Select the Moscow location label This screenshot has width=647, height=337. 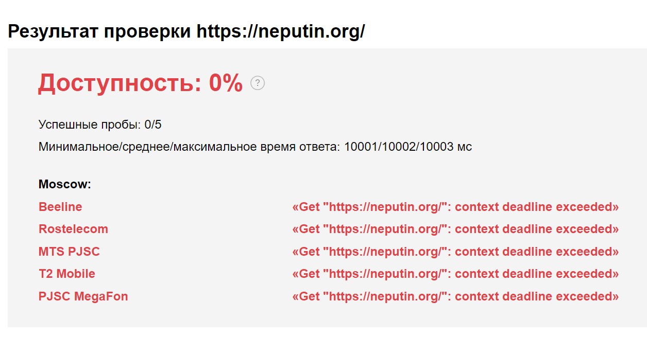[x=65, y=184]
